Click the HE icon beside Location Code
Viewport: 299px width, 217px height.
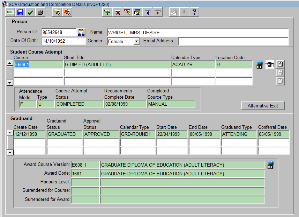point(259,64)
